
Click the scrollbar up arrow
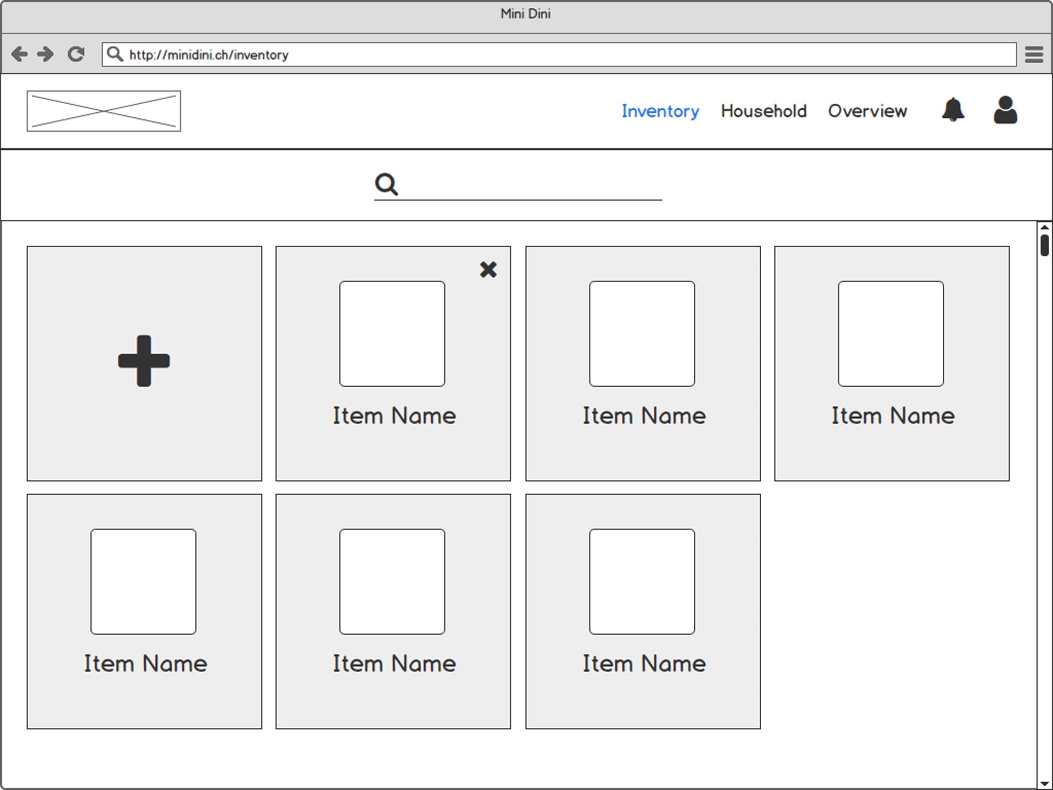[1044, 227]
